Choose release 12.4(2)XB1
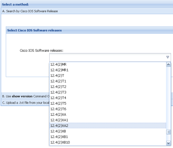The width and height of the screenshot is (173, 148). pos(108,137)
